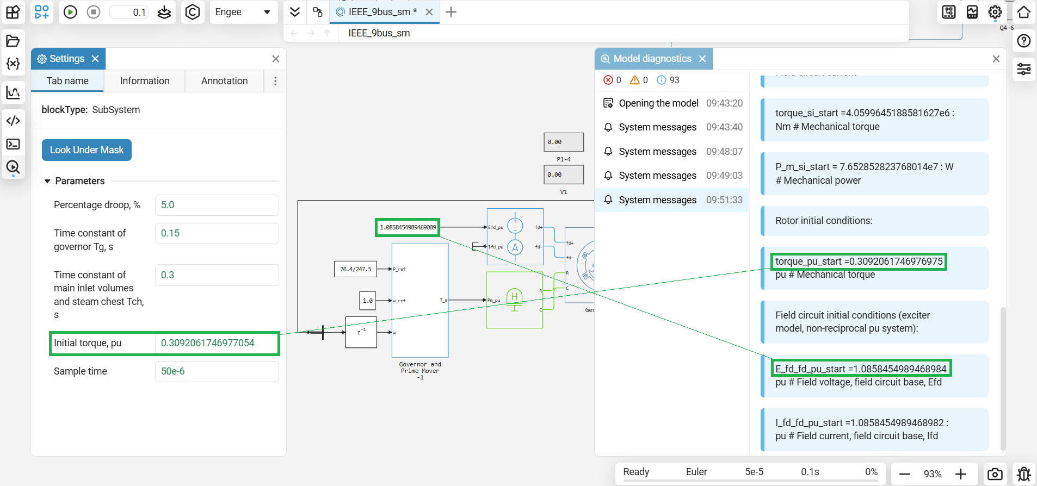Switch to the Annotation tab
The width and height of the screenshot is (1037, 486).
(224, 81)
